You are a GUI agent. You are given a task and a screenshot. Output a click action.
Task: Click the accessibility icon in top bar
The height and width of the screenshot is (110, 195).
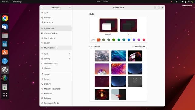pyautogui.click(x=177, y=2)
